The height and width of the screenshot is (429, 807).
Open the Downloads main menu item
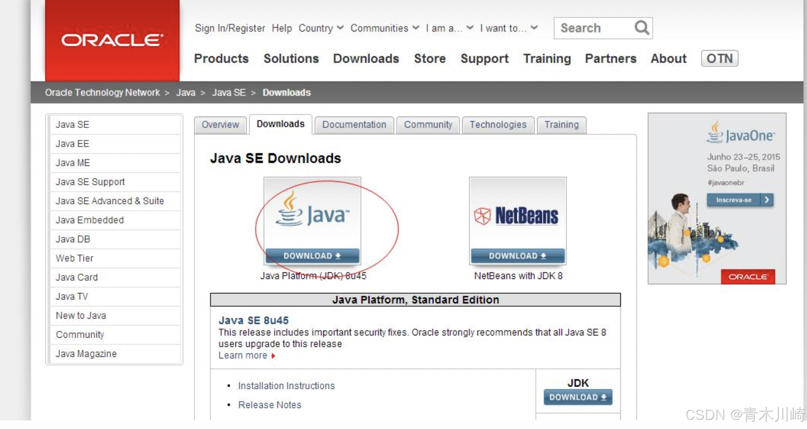366,58
